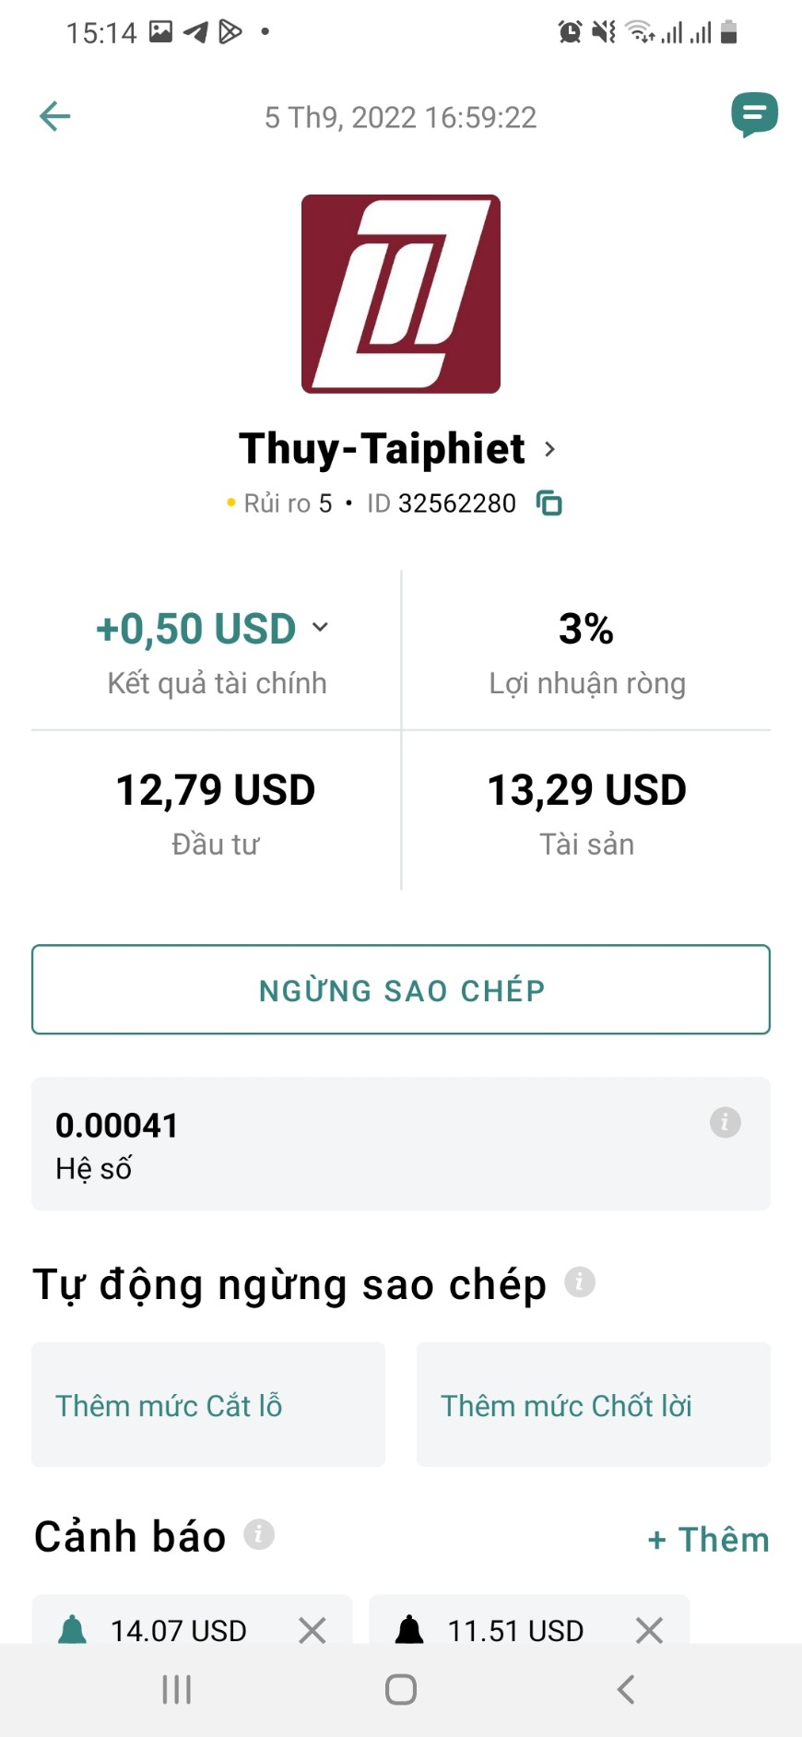Tap the bell on 14.07 USD alert

72,1629
